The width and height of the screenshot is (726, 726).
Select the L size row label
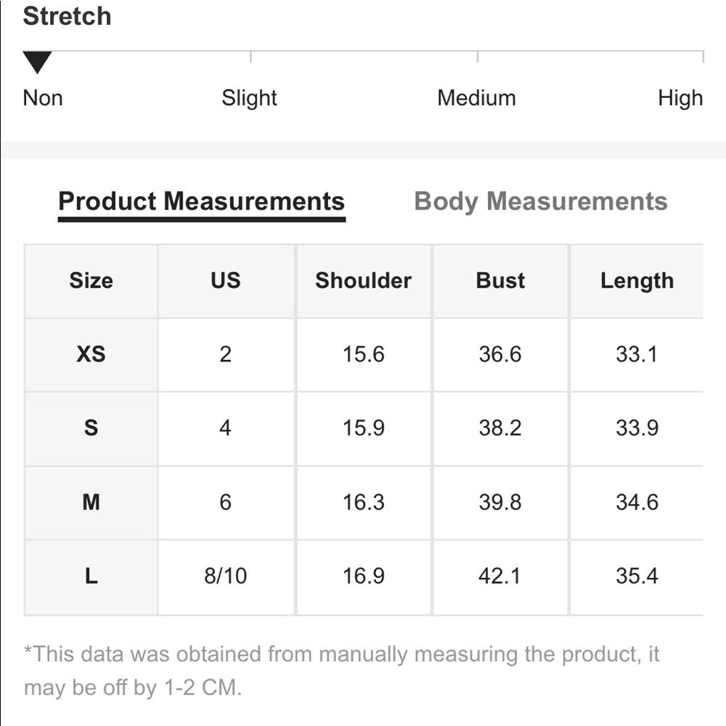click(91, 576)
